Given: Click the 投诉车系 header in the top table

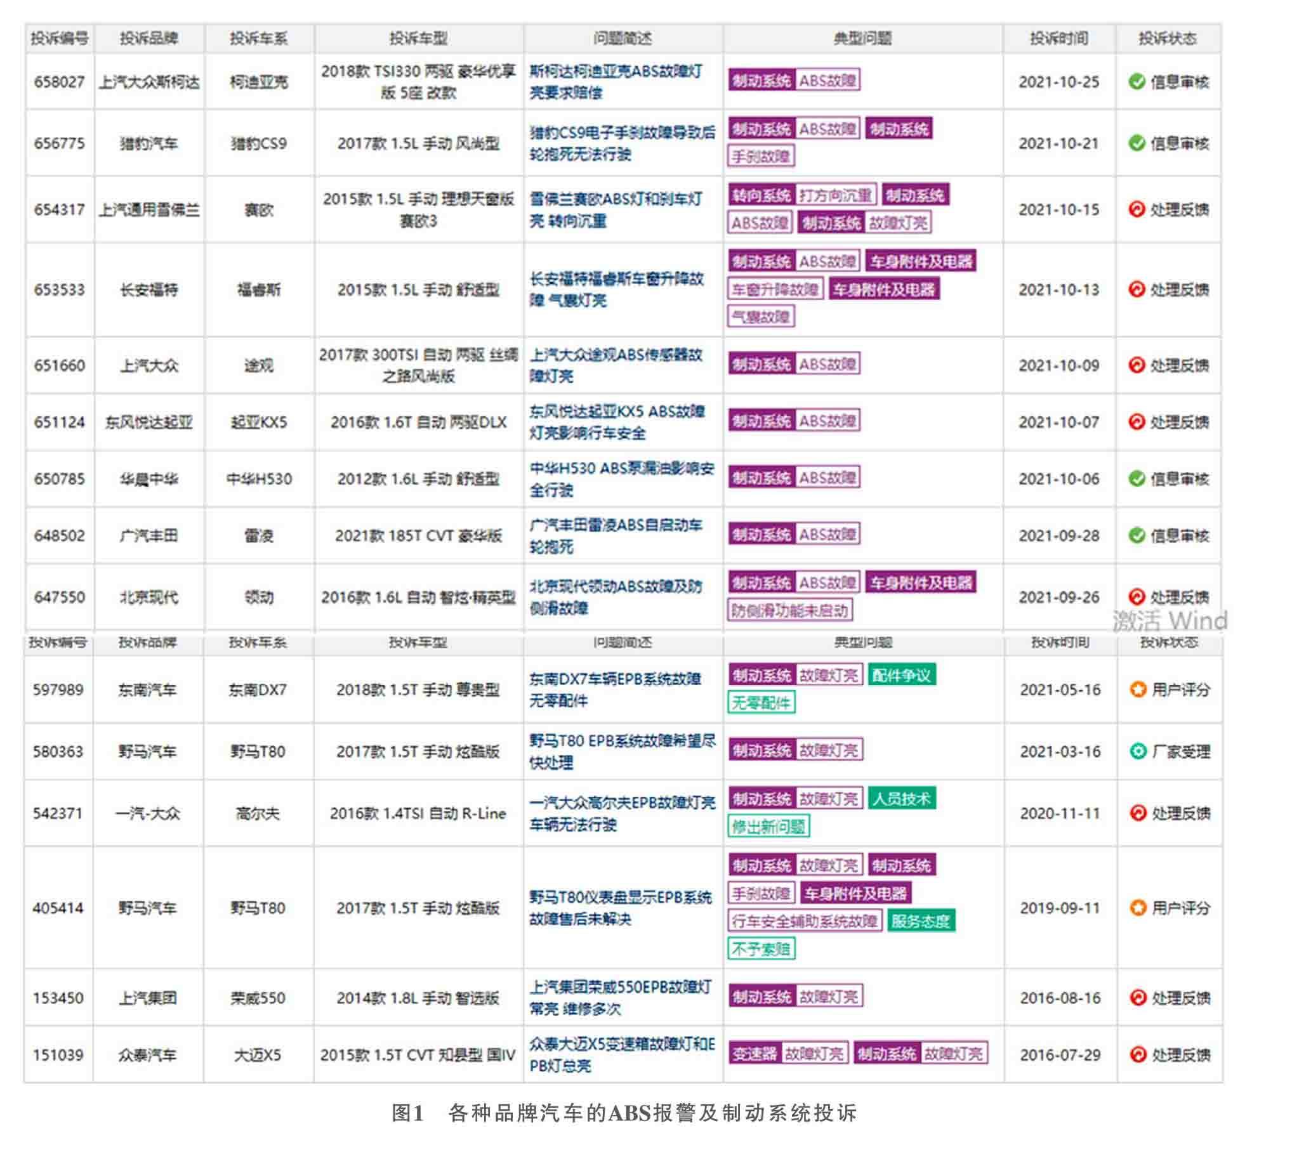Looking at the screenshot, I should tap(258, 38).
